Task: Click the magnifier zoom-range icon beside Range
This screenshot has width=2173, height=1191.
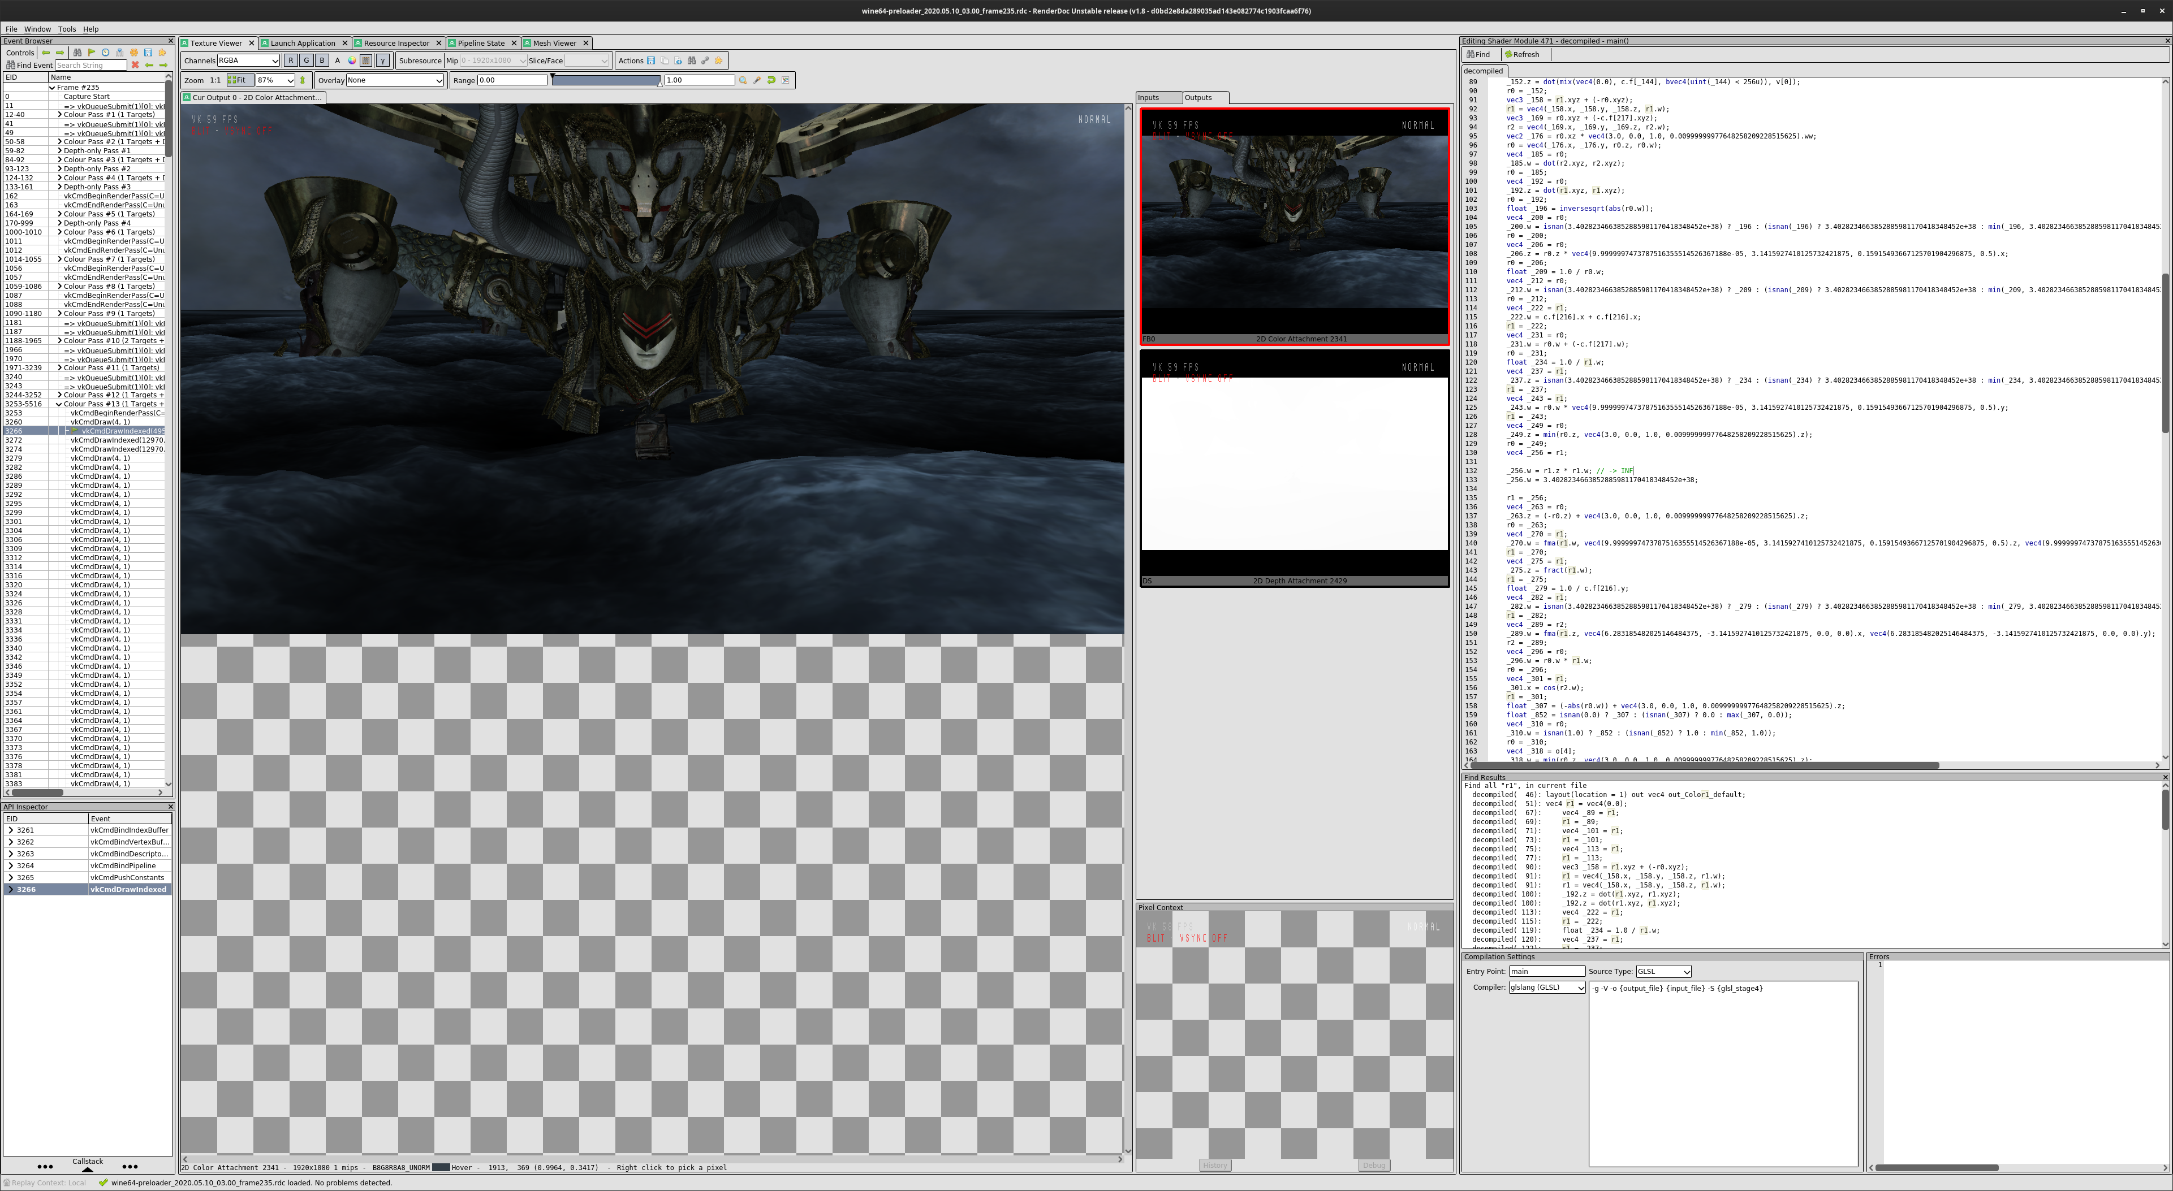Action: pos(743,80)
